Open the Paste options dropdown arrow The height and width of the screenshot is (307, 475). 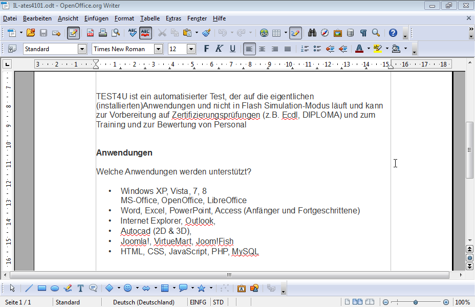(197, 33)
